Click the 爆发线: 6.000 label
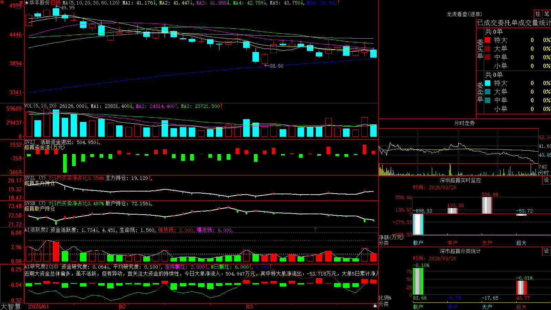Screen dimensions: 551x310 point(215,230)
